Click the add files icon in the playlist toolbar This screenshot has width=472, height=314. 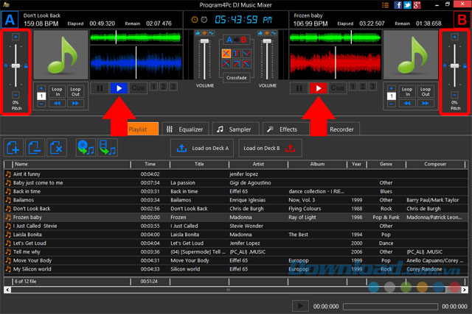13,148
